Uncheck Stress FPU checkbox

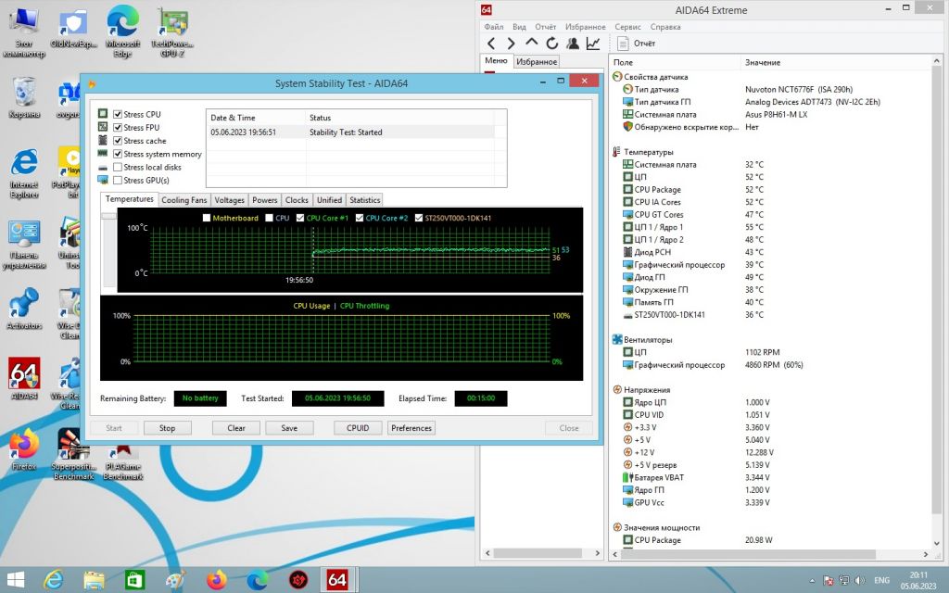point(118,128)
